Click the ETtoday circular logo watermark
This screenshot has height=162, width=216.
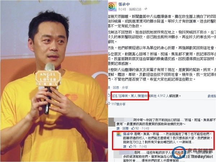pyautogui.click(x=179, y=152)
